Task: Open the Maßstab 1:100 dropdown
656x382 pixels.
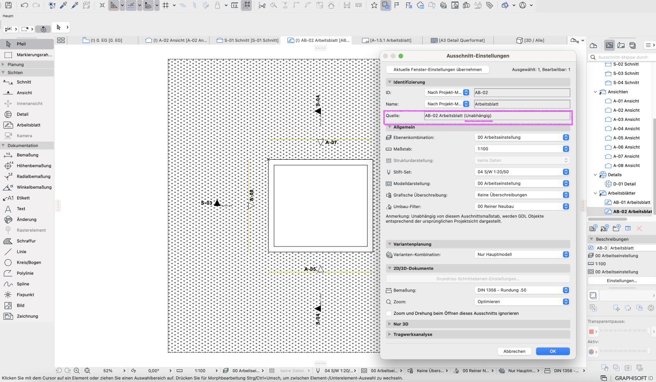Action: point(522,149)
